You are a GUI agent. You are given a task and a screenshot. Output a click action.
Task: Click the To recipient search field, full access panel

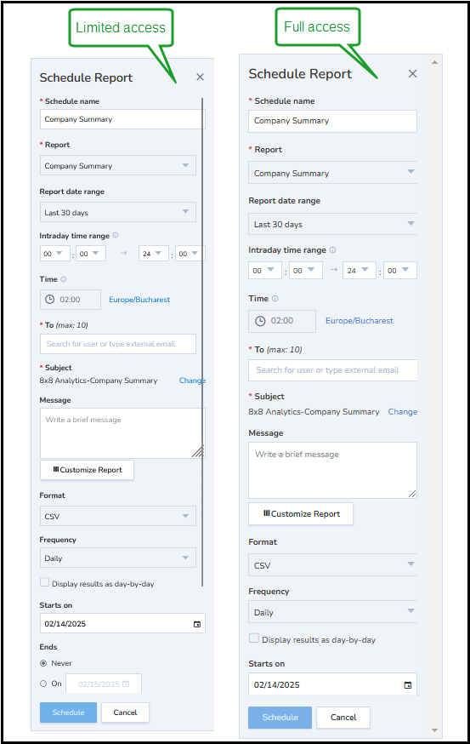click(x=332, y=370)
